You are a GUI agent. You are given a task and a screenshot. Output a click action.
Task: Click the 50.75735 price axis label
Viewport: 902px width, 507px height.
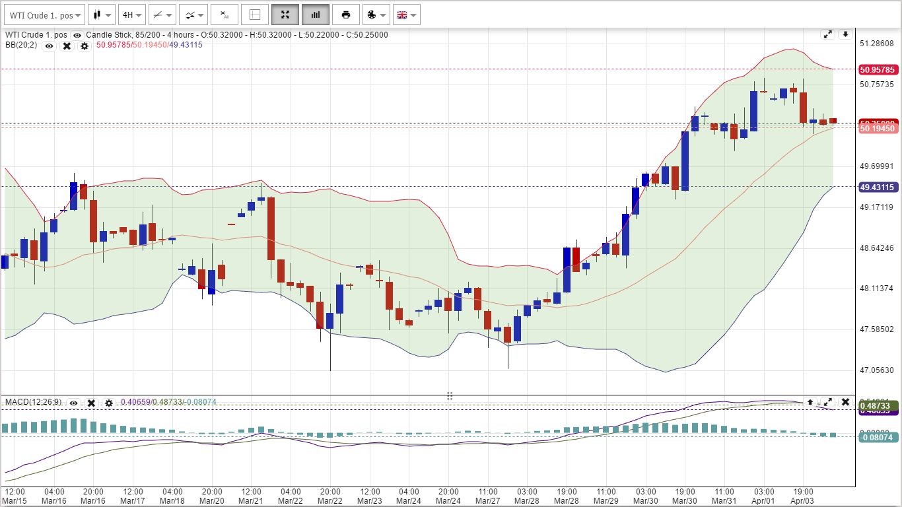[877, 84]
